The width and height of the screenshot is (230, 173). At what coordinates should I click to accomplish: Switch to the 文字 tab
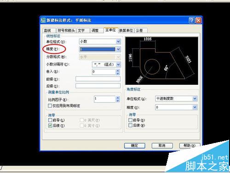pyautogui.click(x=83, y=30)
